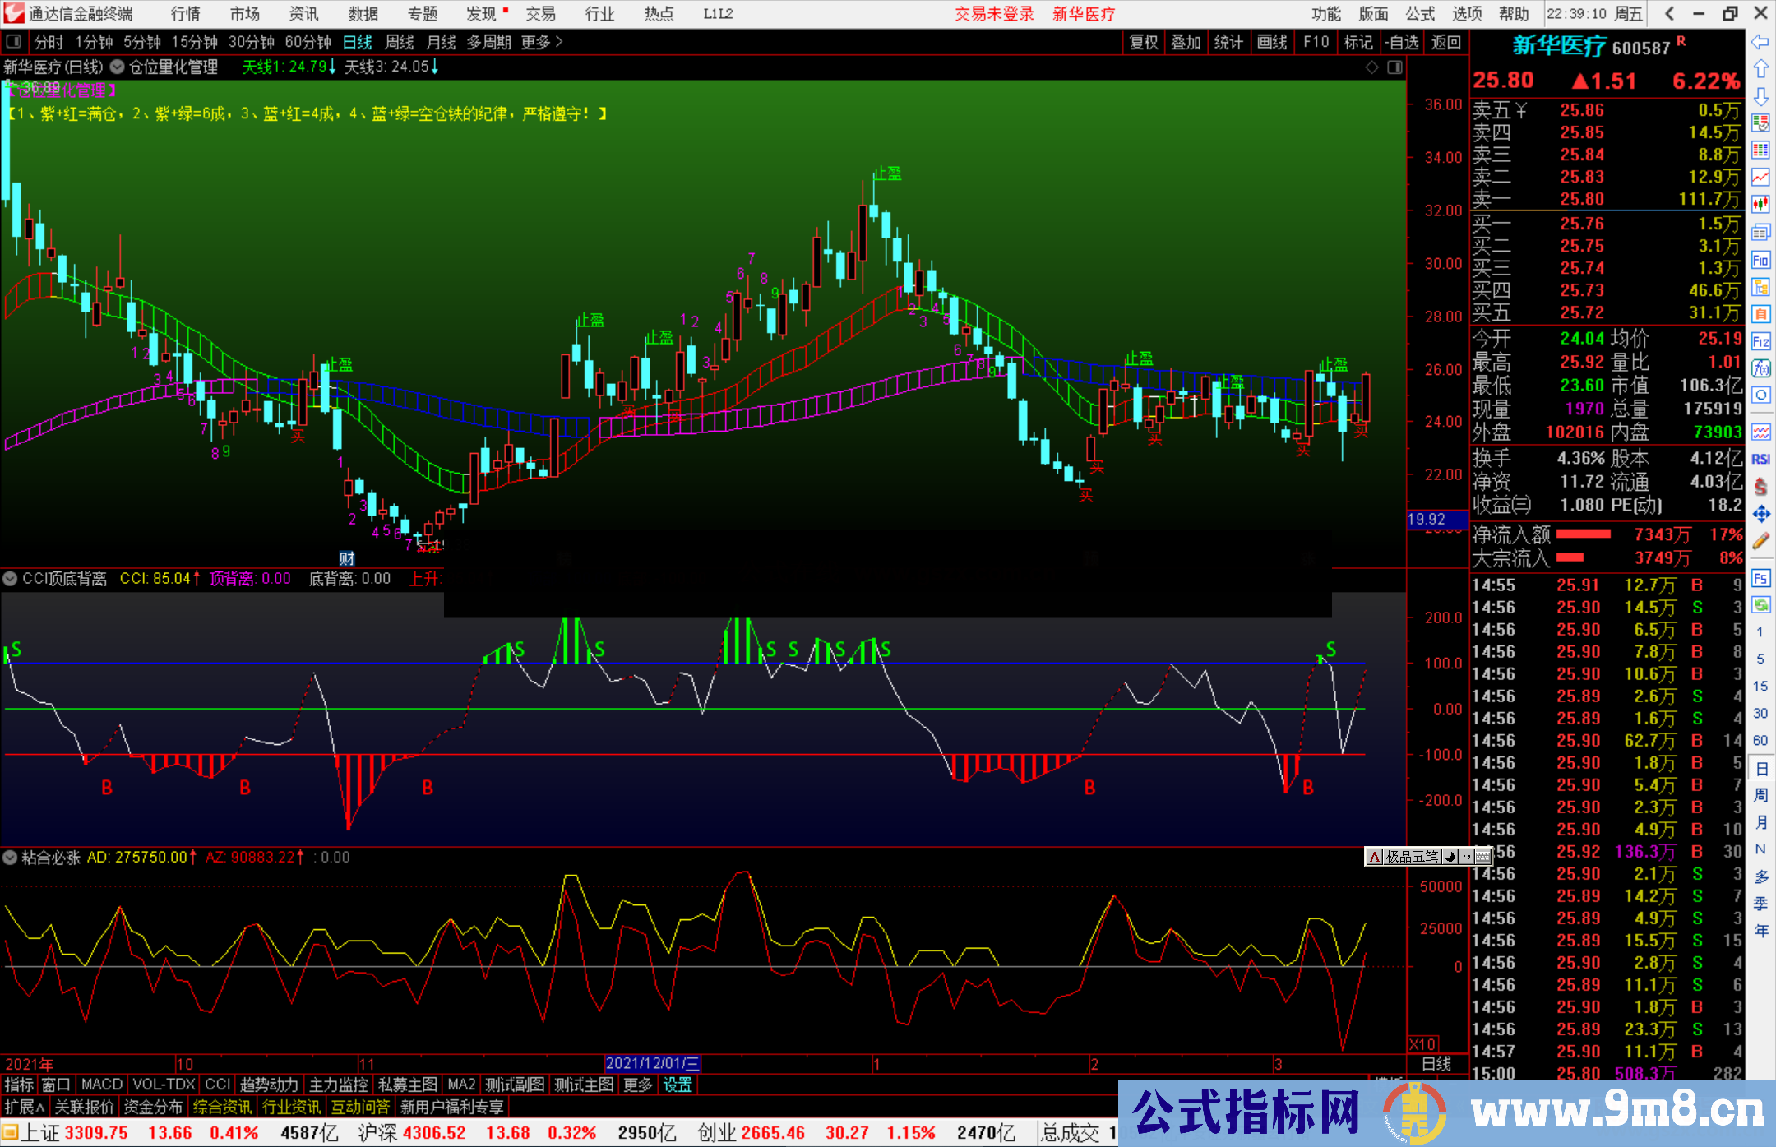This screenshot has width=1776, height=1147.
Task: Select the pencil drawing tool icon
Action: [1760, 541]
